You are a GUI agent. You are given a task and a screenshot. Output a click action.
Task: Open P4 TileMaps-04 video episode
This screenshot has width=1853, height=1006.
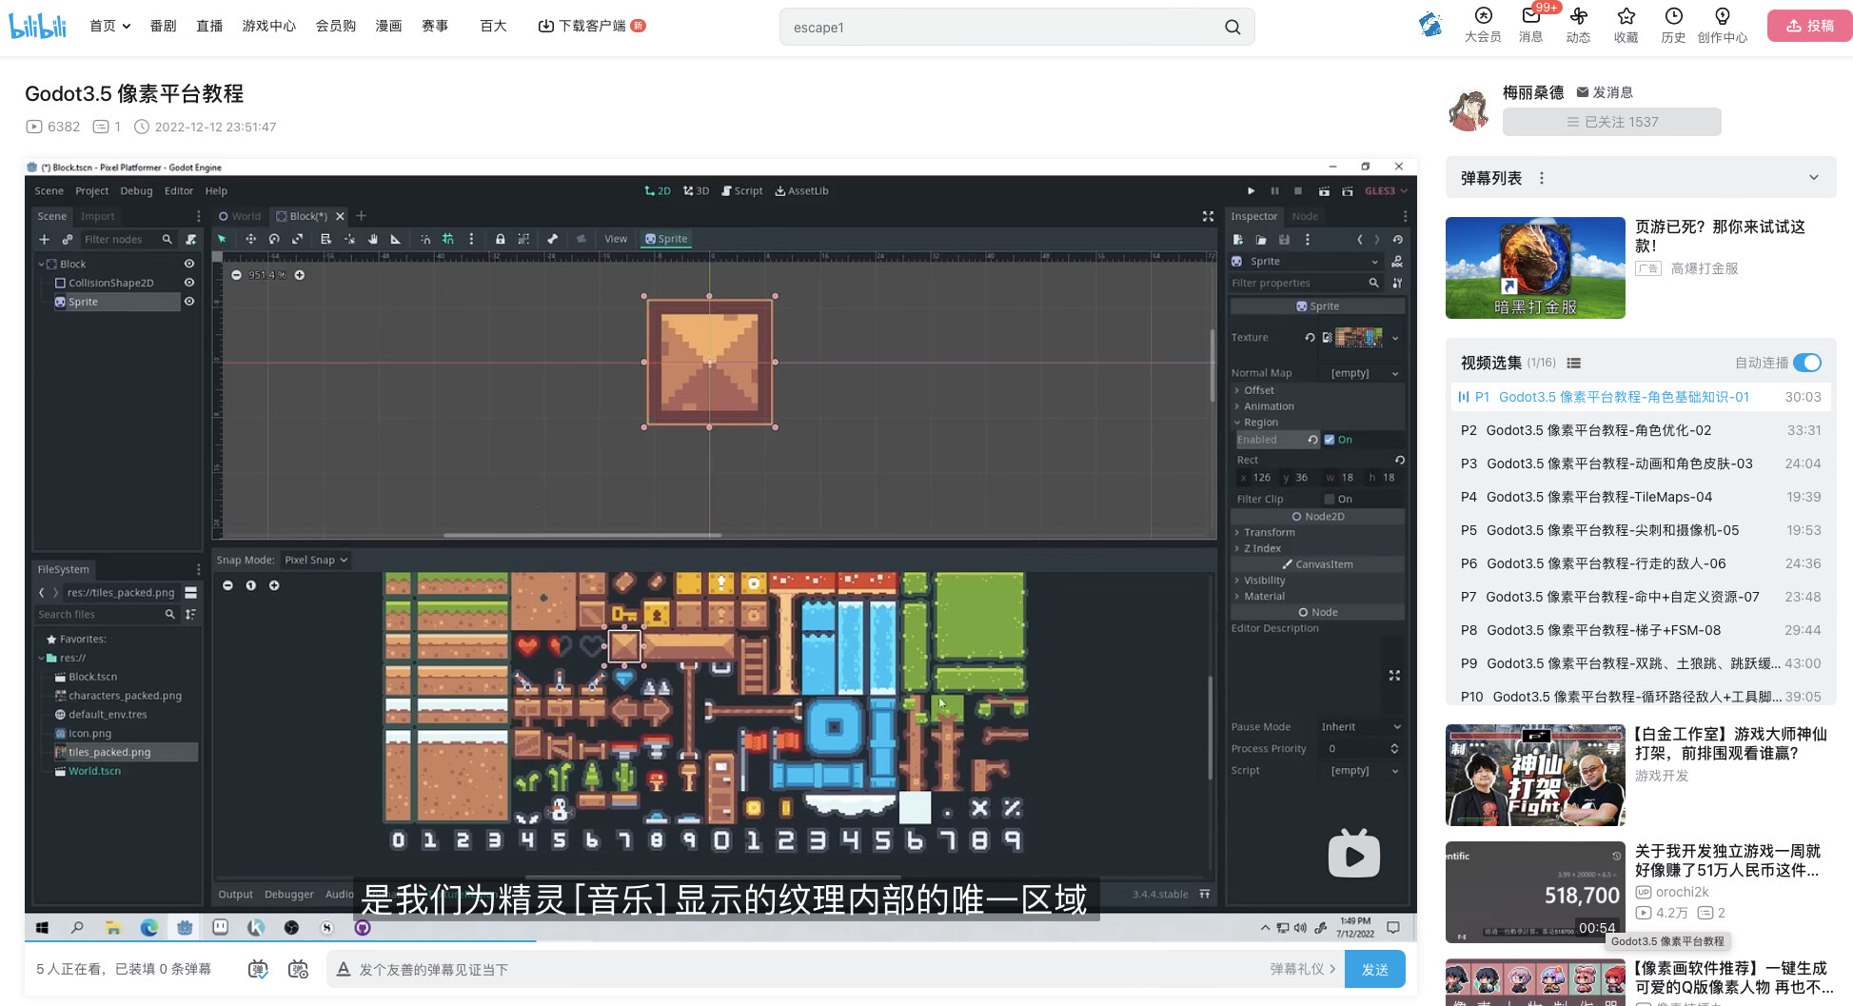click(1641, 497)
